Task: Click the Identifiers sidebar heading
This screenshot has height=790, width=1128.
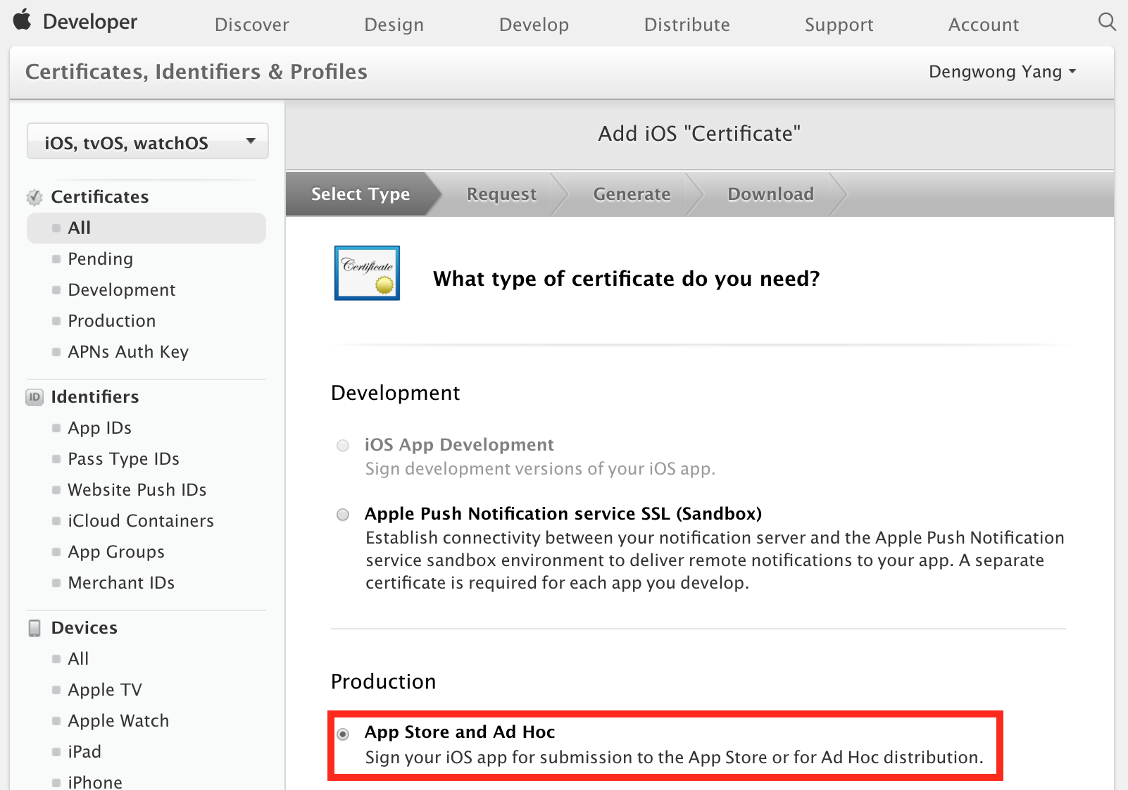Action: 95,397
